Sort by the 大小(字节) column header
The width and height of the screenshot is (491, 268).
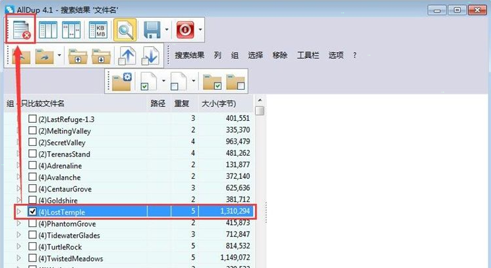click(218, 104)
